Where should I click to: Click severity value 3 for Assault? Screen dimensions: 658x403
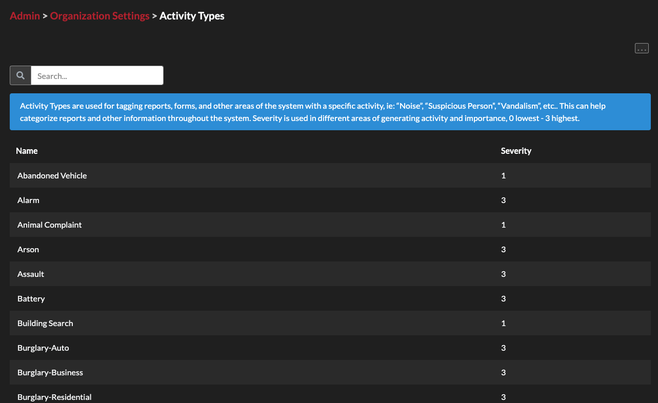pos(504,274)
